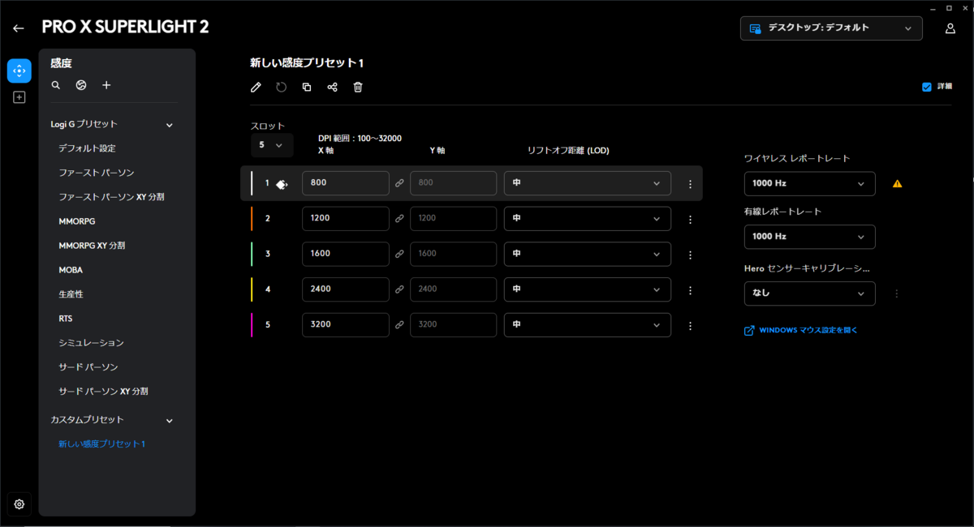Open the 有線レポートレート dropdown
The height and width of the screenshot is (527, 974).
click(x=810, y=237)
